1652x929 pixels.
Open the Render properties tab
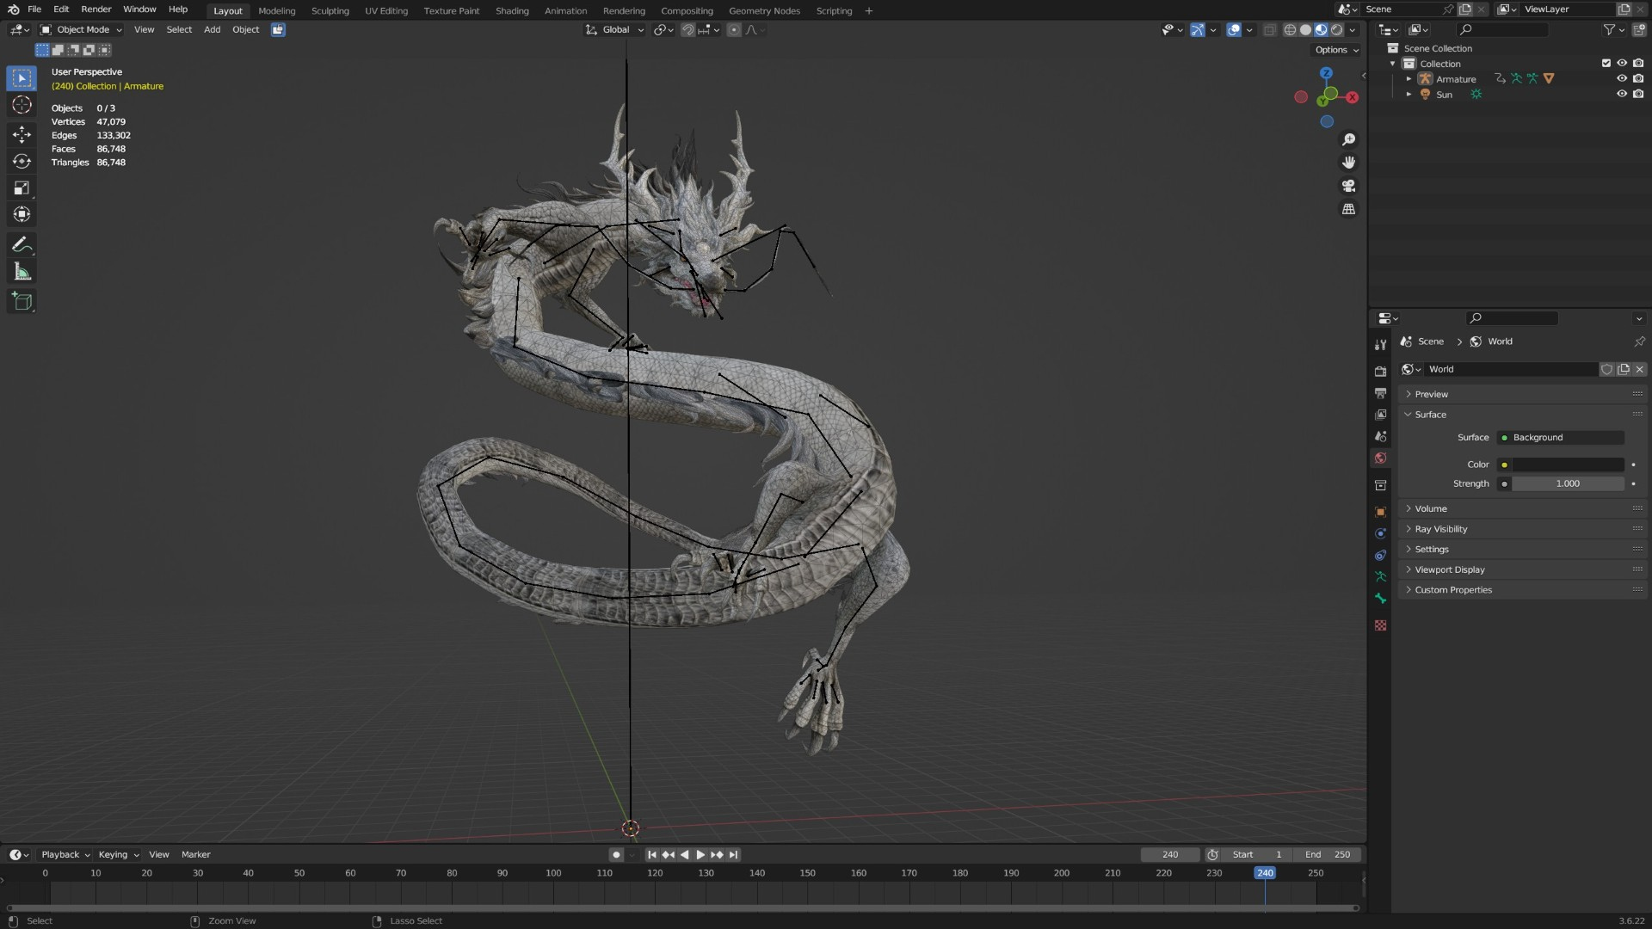point(1380,371)
